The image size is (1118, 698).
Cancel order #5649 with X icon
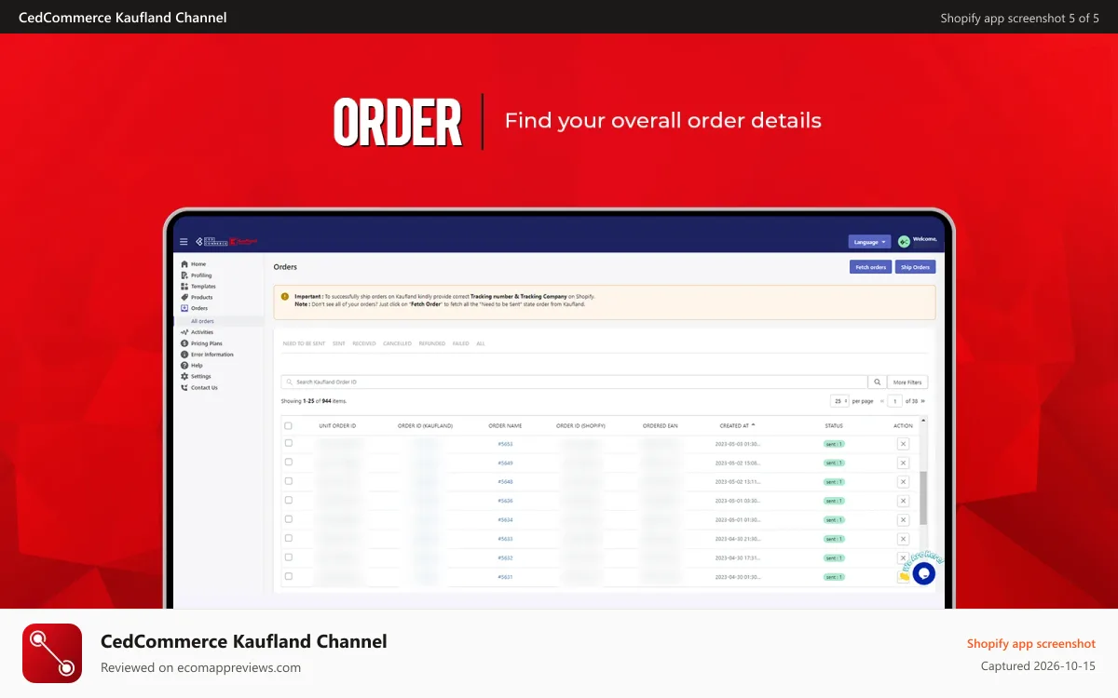click(x=903, y=463)
